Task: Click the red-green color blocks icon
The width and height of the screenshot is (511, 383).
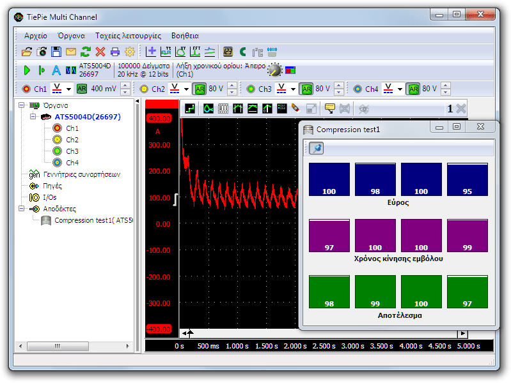Action: click(x=290, y=70)
